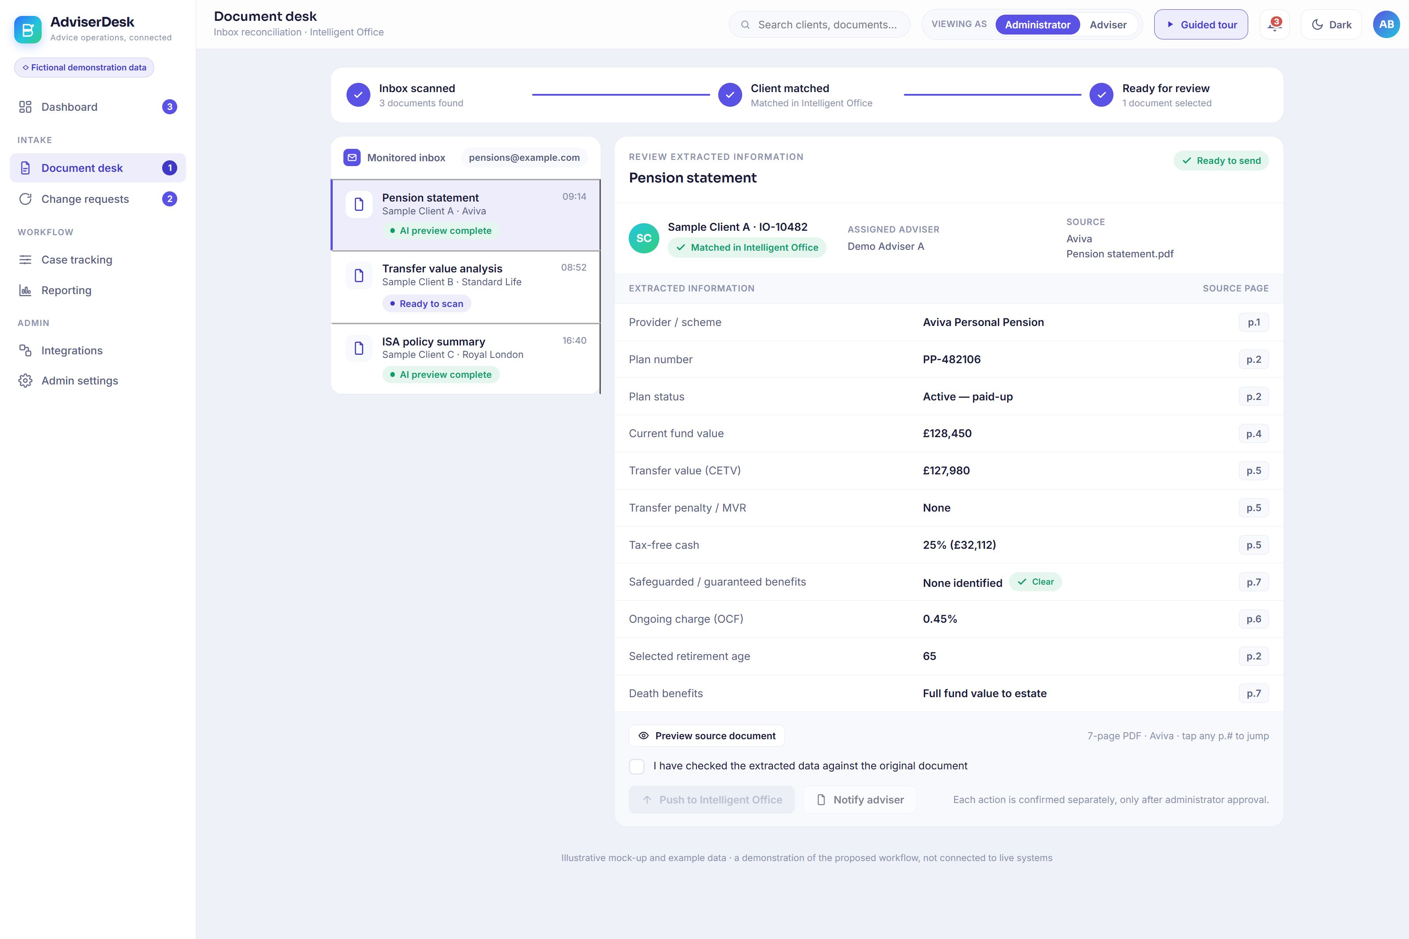
Task: Click the notifications bell icon
Action: point(1274,24)
